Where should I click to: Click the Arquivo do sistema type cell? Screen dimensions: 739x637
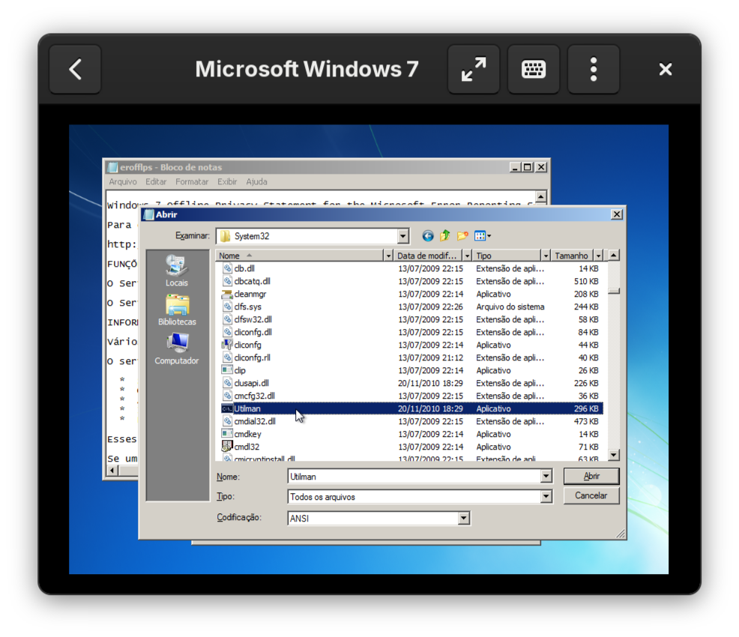point(510,307)
